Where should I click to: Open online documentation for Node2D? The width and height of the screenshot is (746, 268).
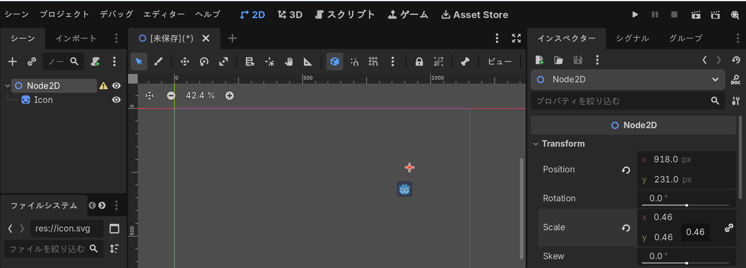[x=736, y=80]
